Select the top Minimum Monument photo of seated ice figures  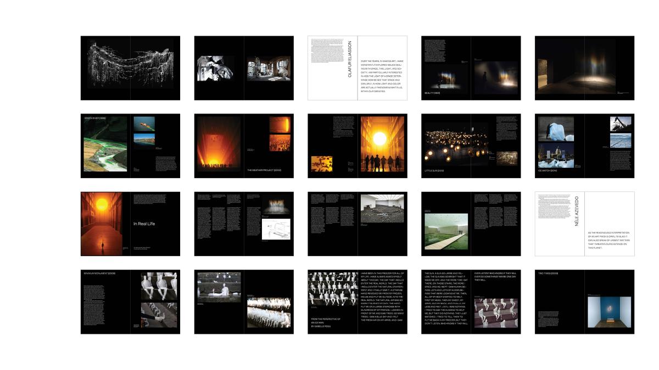159,286
